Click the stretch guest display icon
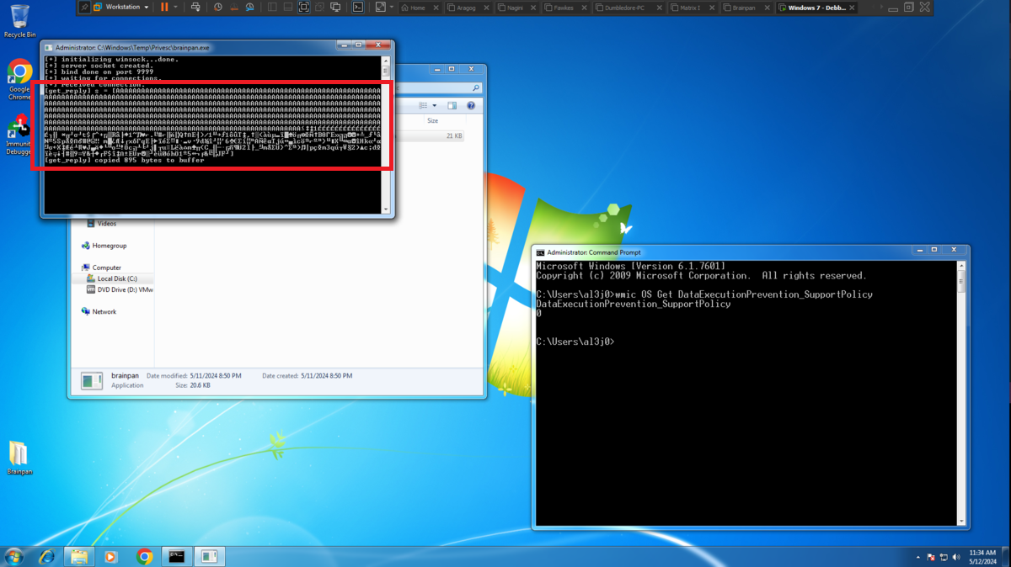1011x567 pixels. pos(380,7)
